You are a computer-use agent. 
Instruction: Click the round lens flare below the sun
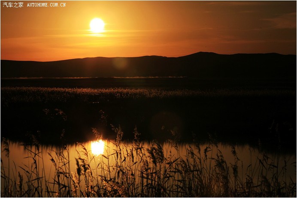tap(120, 64)
